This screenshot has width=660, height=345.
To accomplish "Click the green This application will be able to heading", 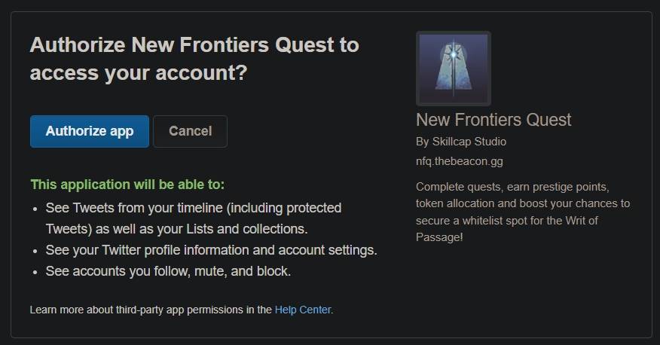I will (x=127, y=185).
